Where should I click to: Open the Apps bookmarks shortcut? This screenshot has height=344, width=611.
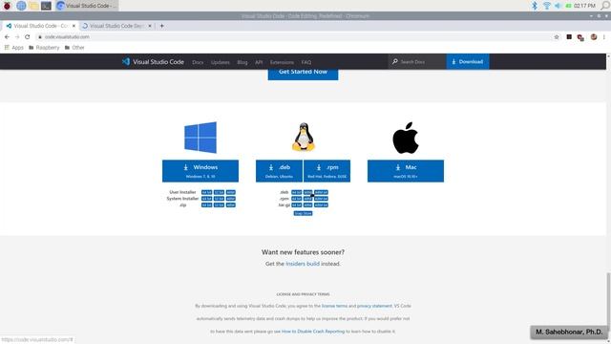point(14,48)
